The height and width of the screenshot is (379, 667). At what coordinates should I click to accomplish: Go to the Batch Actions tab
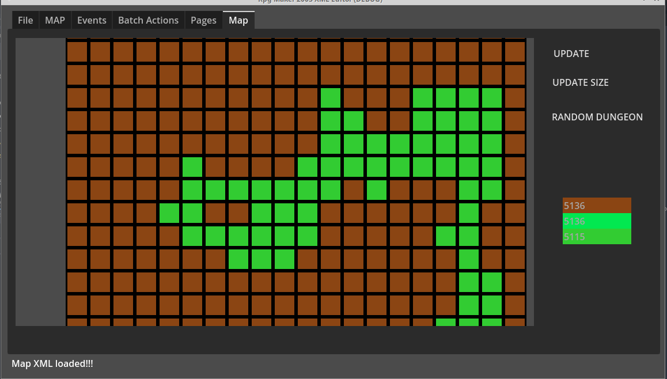148,20
